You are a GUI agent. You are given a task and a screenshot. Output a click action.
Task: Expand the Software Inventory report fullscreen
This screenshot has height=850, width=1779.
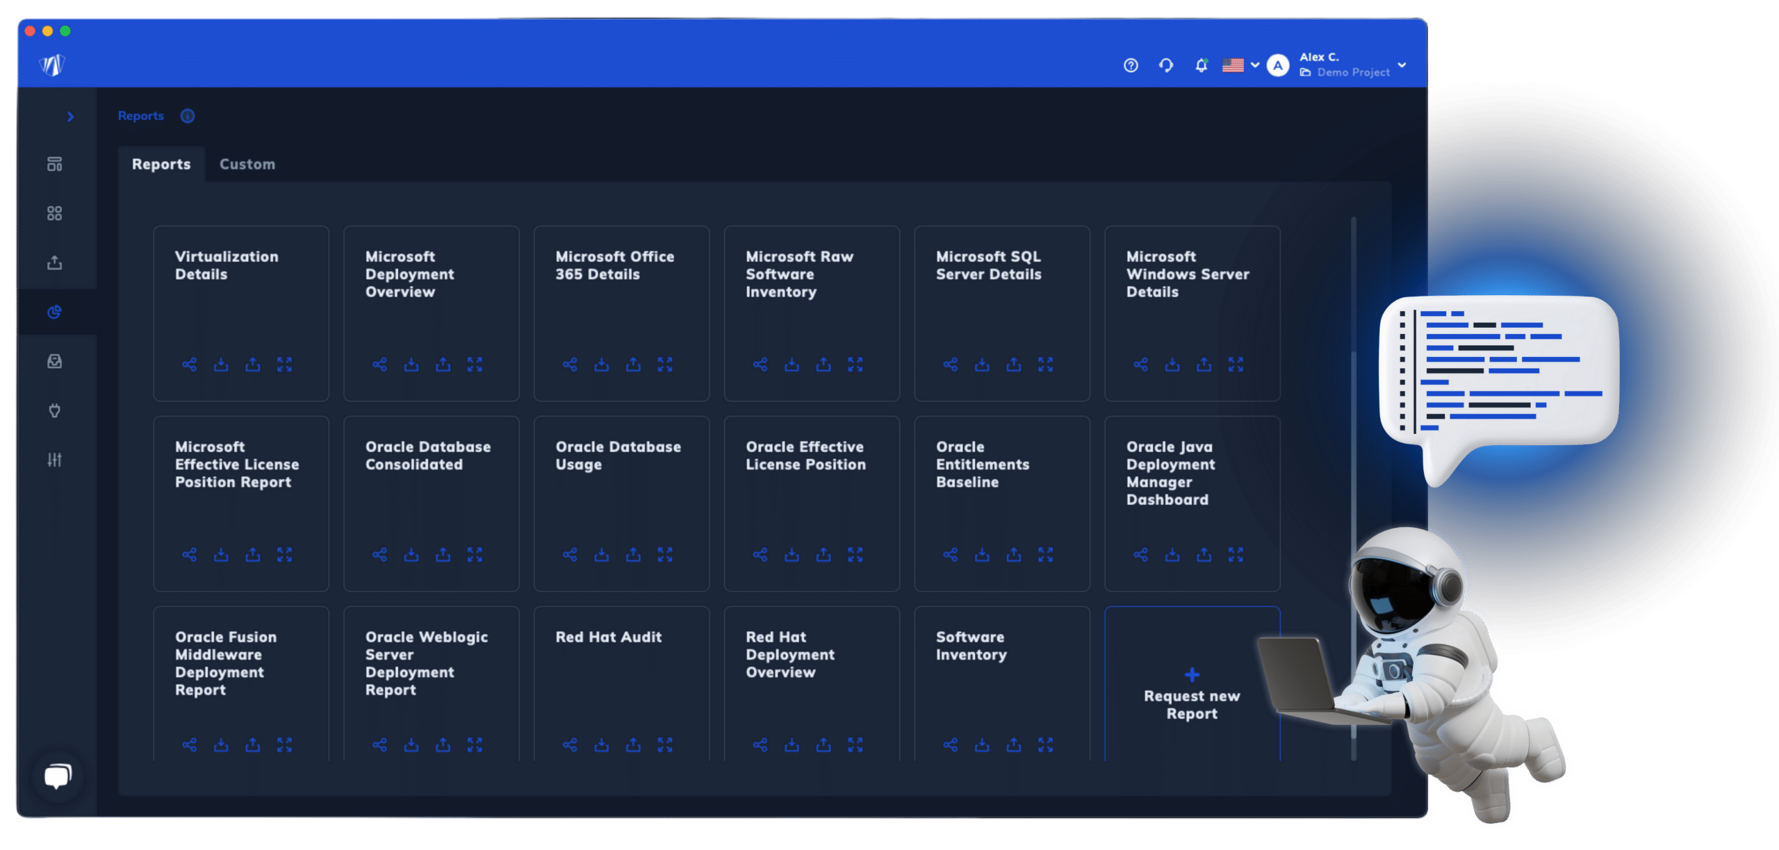(1045, 745)
